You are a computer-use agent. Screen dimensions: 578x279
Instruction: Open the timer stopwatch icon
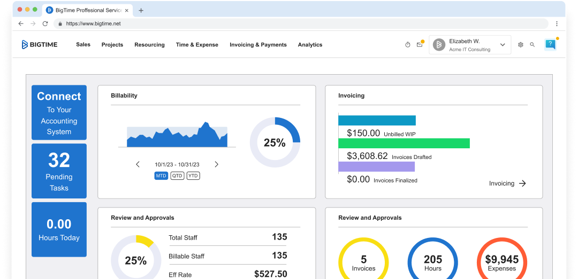pyautogui.click(x=408, y=45)
